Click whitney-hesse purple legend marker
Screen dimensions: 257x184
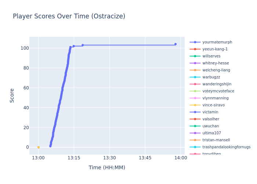pos(195,63)
